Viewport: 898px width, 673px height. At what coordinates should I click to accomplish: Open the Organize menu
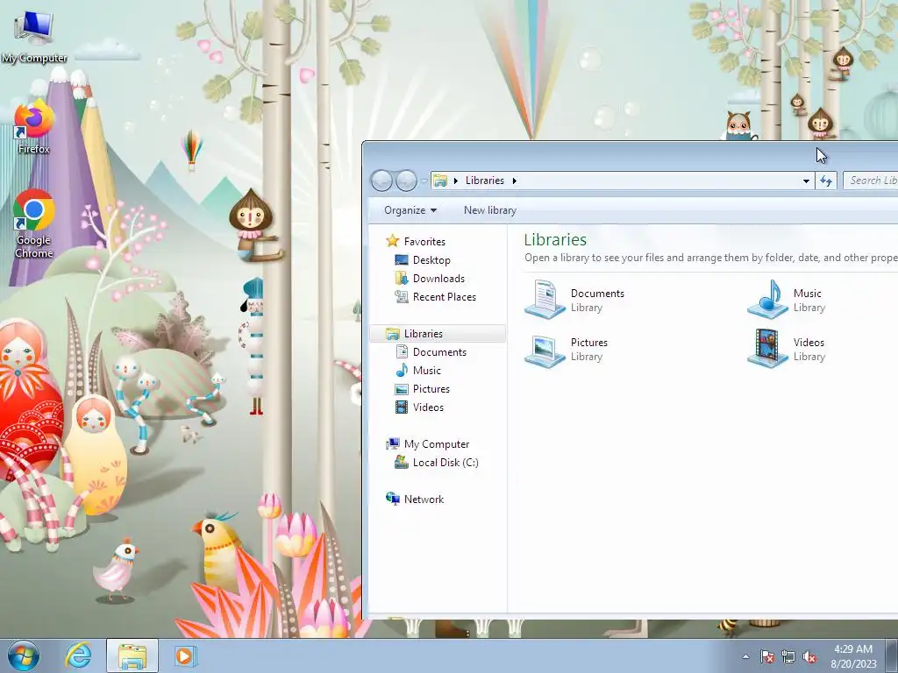coord(410,210)
